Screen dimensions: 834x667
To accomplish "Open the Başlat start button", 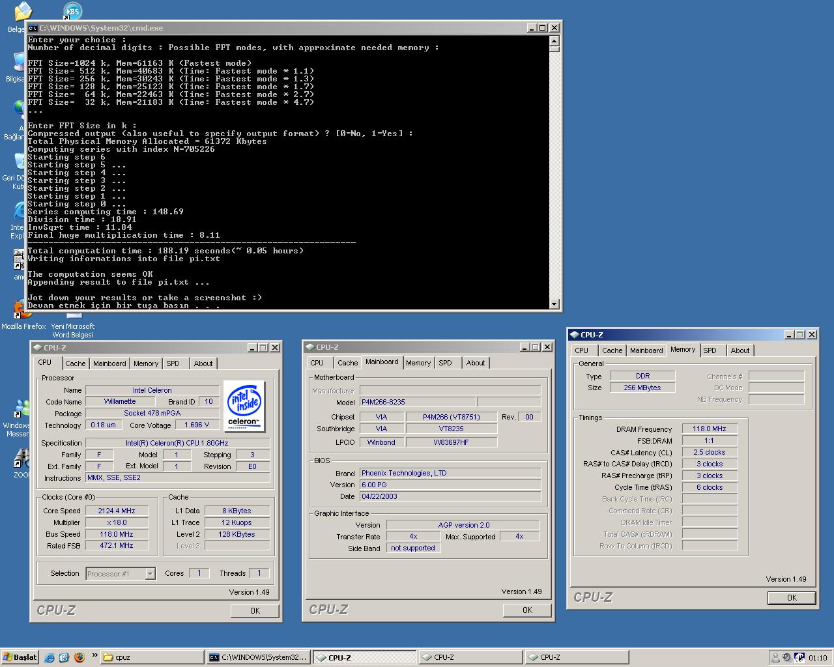I will 20,657.
